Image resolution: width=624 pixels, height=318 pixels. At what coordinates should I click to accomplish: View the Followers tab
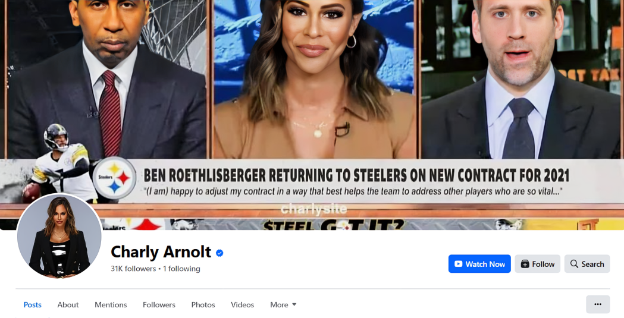pyautogui.click(x=159, y=305)
